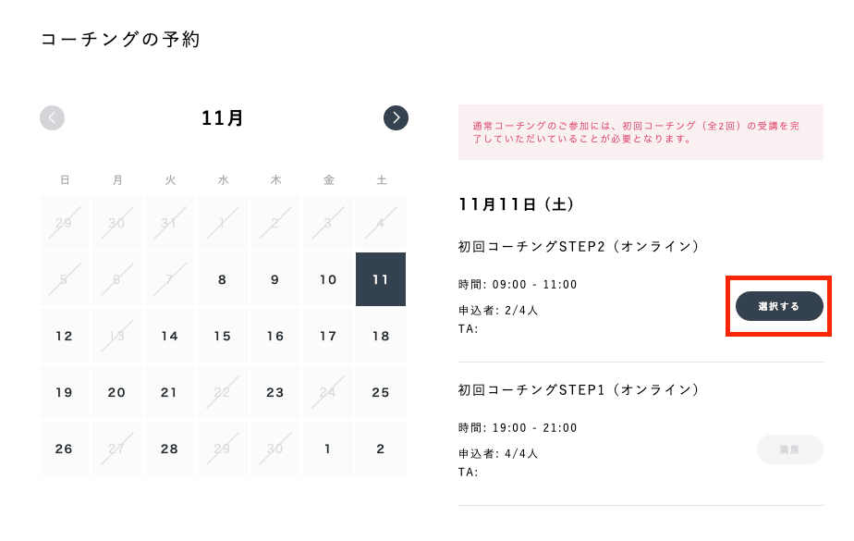854x541 pixels.
Task: Select November 12 on the calendar
Action: tap(65, 336)
